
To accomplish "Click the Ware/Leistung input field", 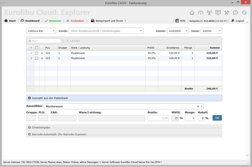I will (112, 118).
